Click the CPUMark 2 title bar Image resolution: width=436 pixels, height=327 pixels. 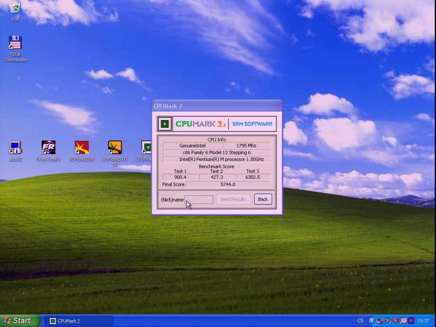click(x=217, y=106)
